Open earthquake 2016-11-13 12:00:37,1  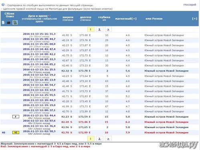(x=39, y=110)
